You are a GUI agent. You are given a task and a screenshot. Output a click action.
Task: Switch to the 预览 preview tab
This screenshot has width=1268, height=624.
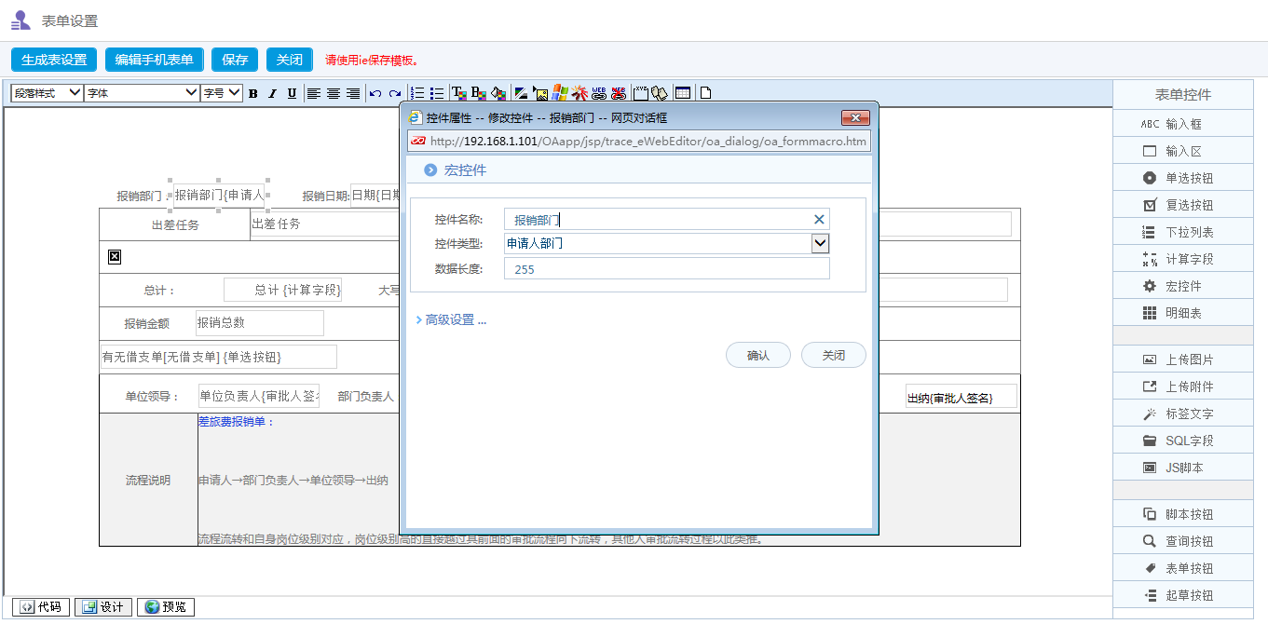pyautogui.click(x=165, y=606)
